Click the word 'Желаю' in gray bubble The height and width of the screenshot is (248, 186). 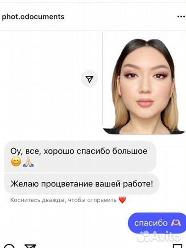click(24, 184)
